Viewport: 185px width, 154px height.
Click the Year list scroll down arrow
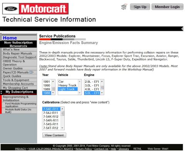pos(53,93)
